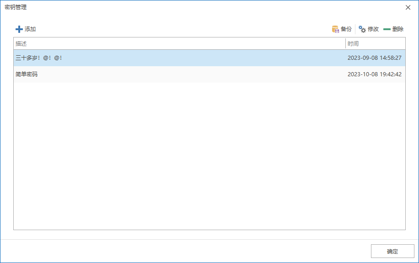Choose the 备份 text in toolbar

346,29
